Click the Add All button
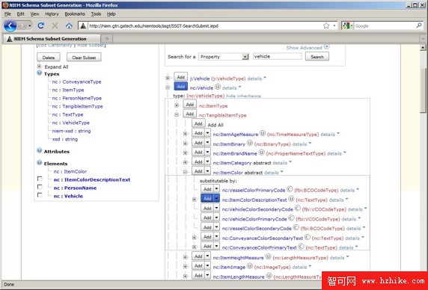The width and height of the screenshot is (428, 290). tap(198, 124)
